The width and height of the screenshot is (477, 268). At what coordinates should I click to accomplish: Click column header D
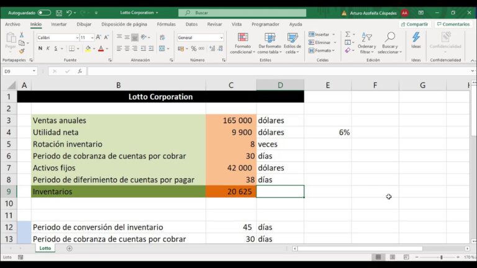tap(280, 85)
